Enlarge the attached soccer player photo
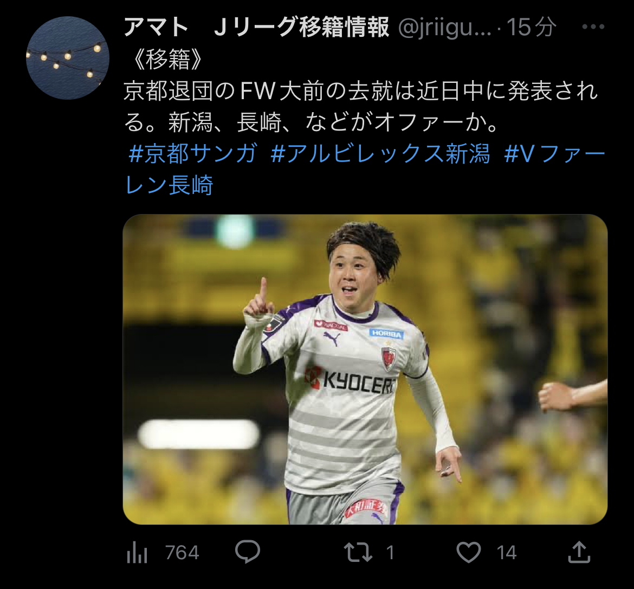This screenshot has height=589, width=634. (365, 369)
